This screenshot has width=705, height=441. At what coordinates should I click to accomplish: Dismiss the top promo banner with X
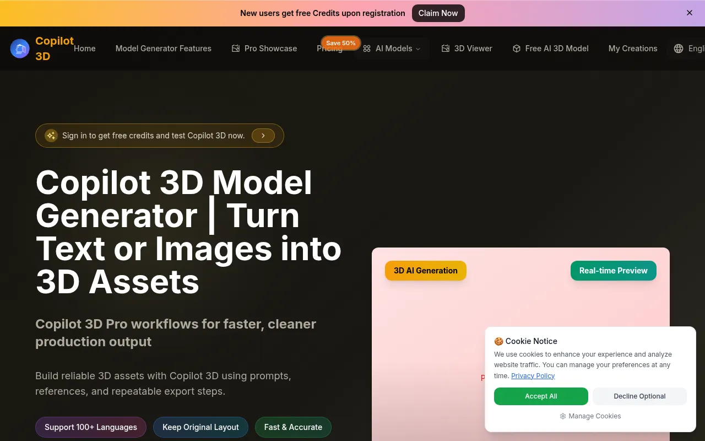(x=690, y=13)
